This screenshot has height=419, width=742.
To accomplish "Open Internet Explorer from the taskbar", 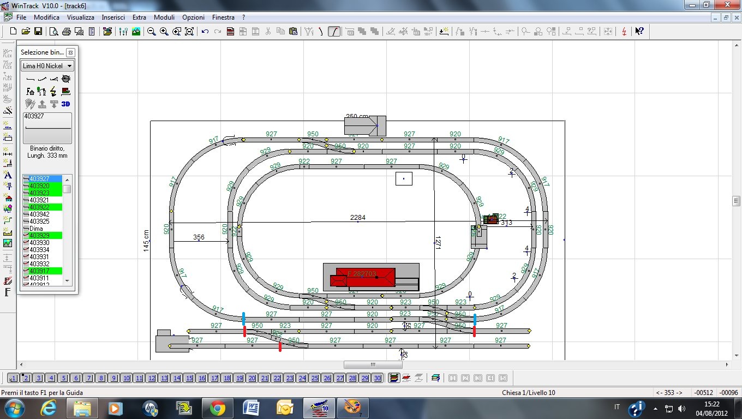I will 49,408.
